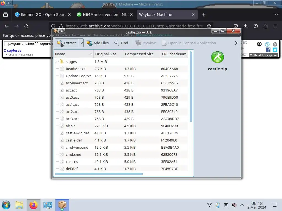The height and width of the screenshot is (211, 282).
Task: Click the Ark horizontal scrollbar
Action: point(99,174)
